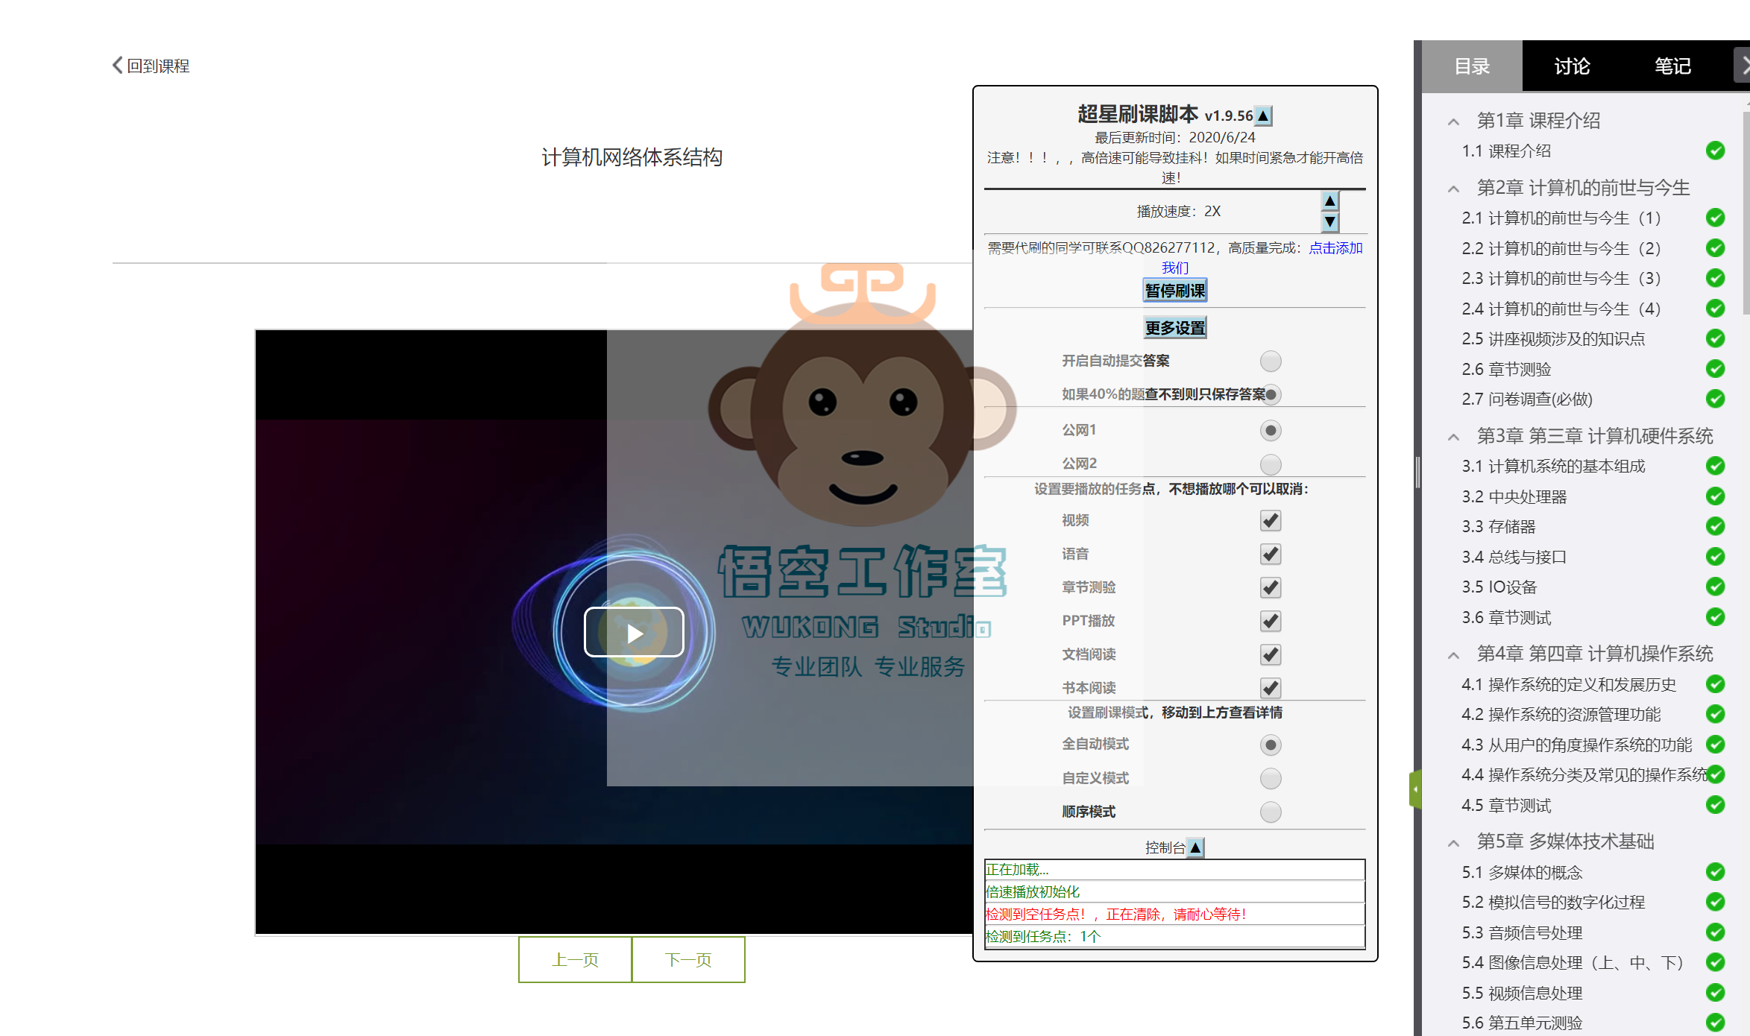Go to 下一页 page
This screenshot has width=1750, height=1036.
[688, 959]
